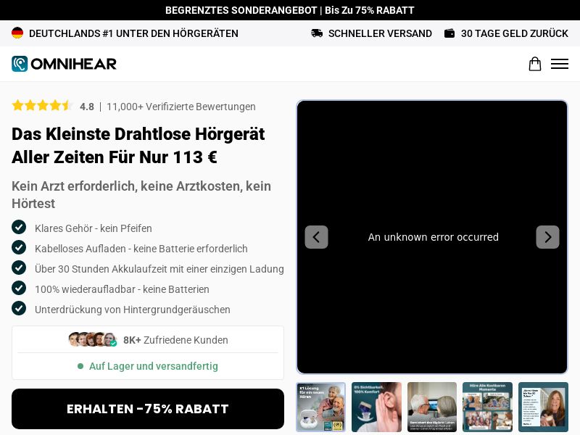The height and width of the screenshot is (435, 580).
Task: Open the 11,000+ Verifizierte Bewertungen link
Action: point(181,107)
